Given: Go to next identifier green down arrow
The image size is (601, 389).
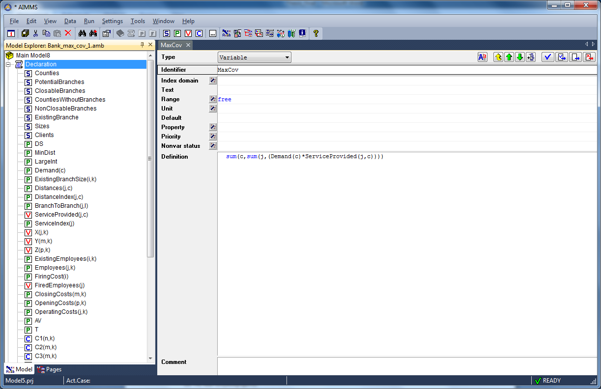Looking at the screenshot, I should point(520,57).
